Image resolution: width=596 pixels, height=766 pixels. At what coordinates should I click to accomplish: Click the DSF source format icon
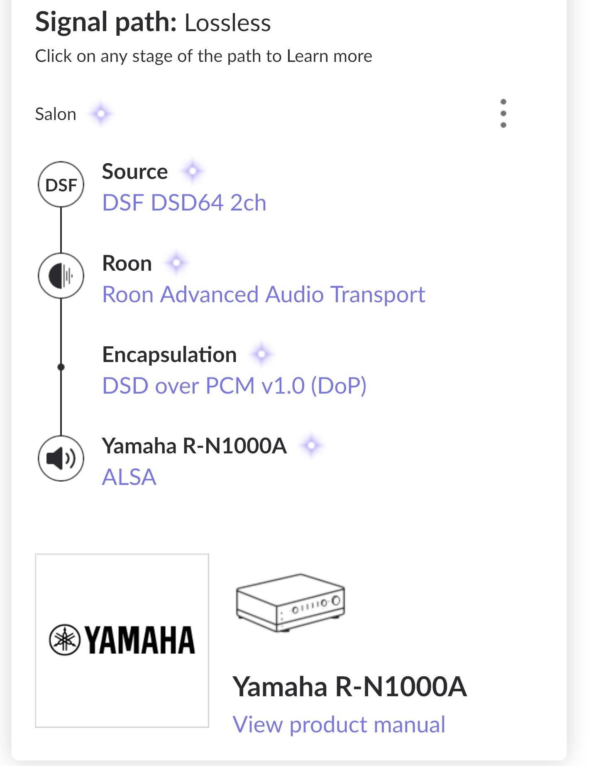pos(61,184)
